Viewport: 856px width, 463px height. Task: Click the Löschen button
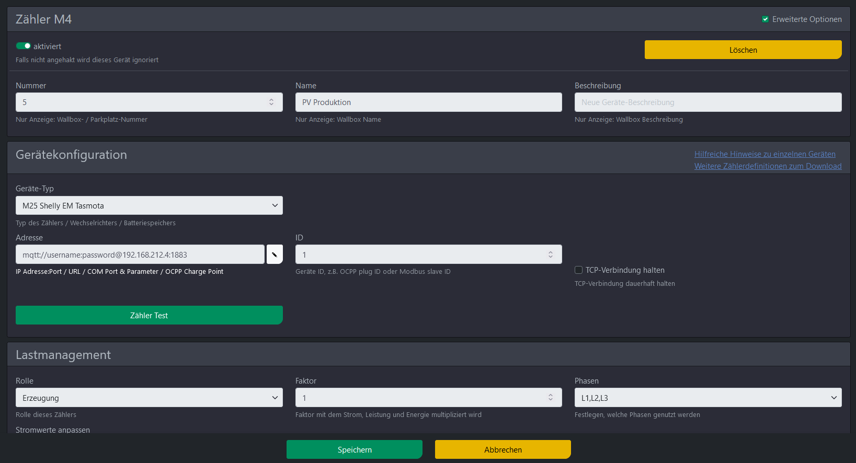pyautogui.click(x=743, y=50)
